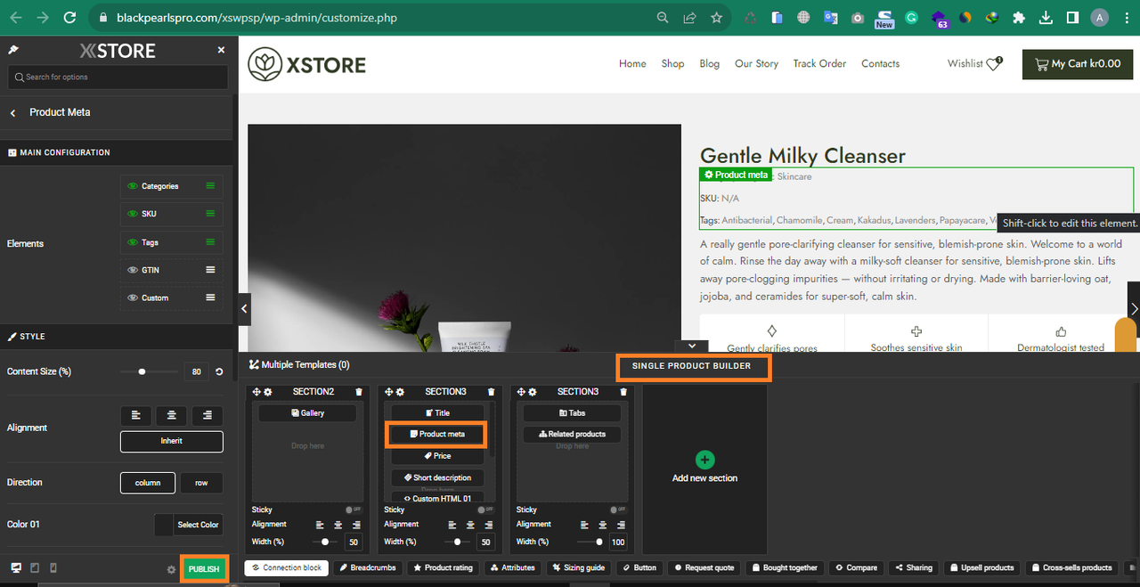This screenshot has width=1140, height=587.
Task: Select the Product meta block
Action: (436, 434)
